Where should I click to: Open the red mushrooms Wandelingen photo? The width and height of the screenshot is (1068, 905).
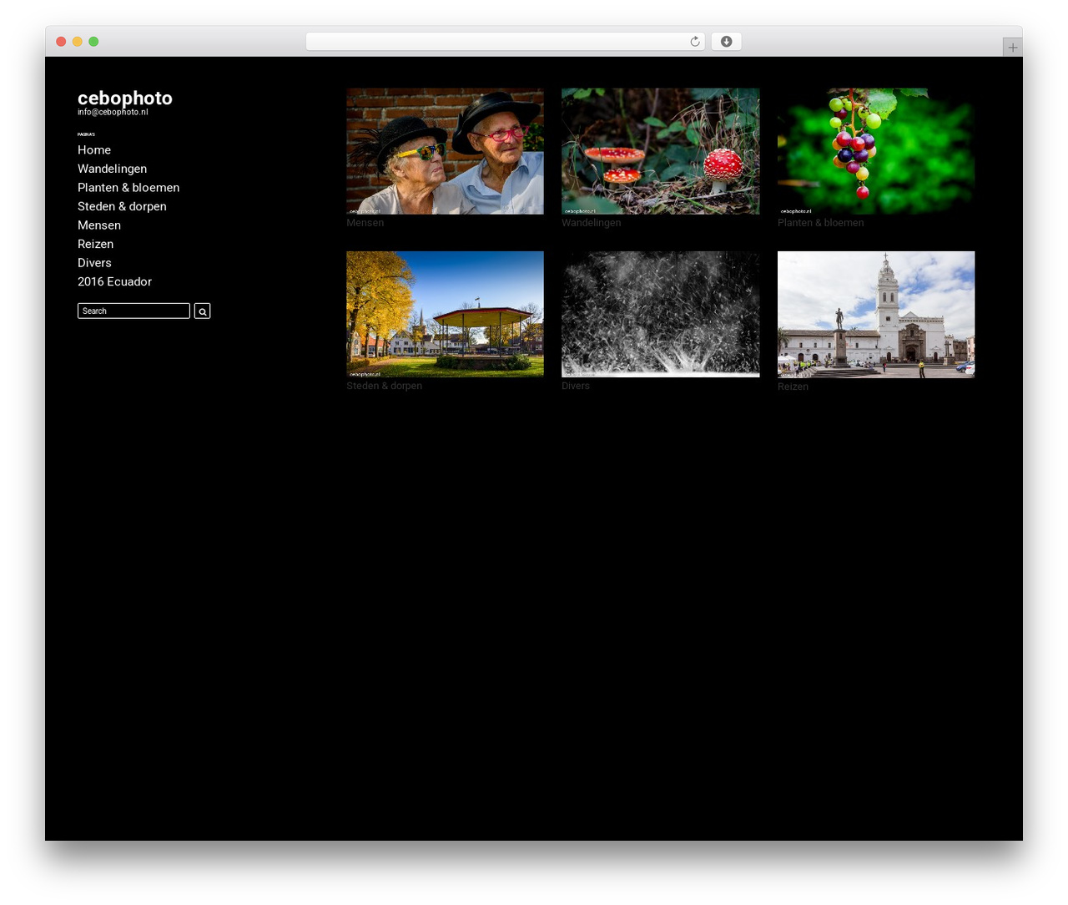(x=660, y=151)
